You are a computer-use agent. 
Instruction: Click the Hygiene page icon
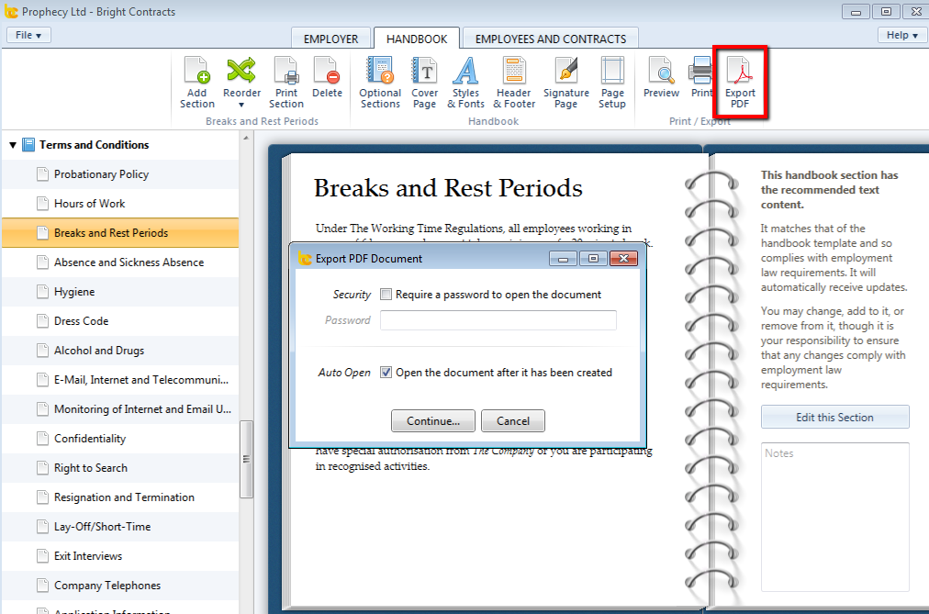(42, 292)
